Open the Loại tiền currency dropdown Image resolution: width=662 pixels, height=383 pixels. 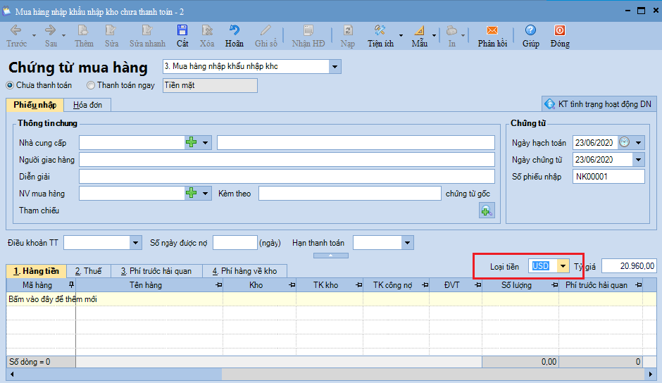(x=563, y=265)
